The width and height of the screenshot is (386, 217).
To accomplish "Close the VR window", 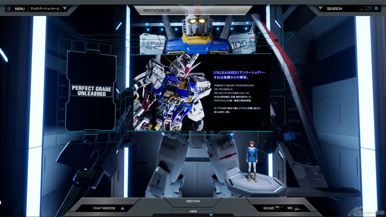I will (376, 9).
